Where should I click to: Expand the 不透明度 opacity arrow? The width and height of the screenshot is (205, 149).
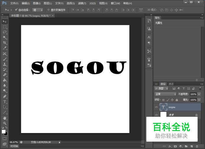tap(199, 94)
